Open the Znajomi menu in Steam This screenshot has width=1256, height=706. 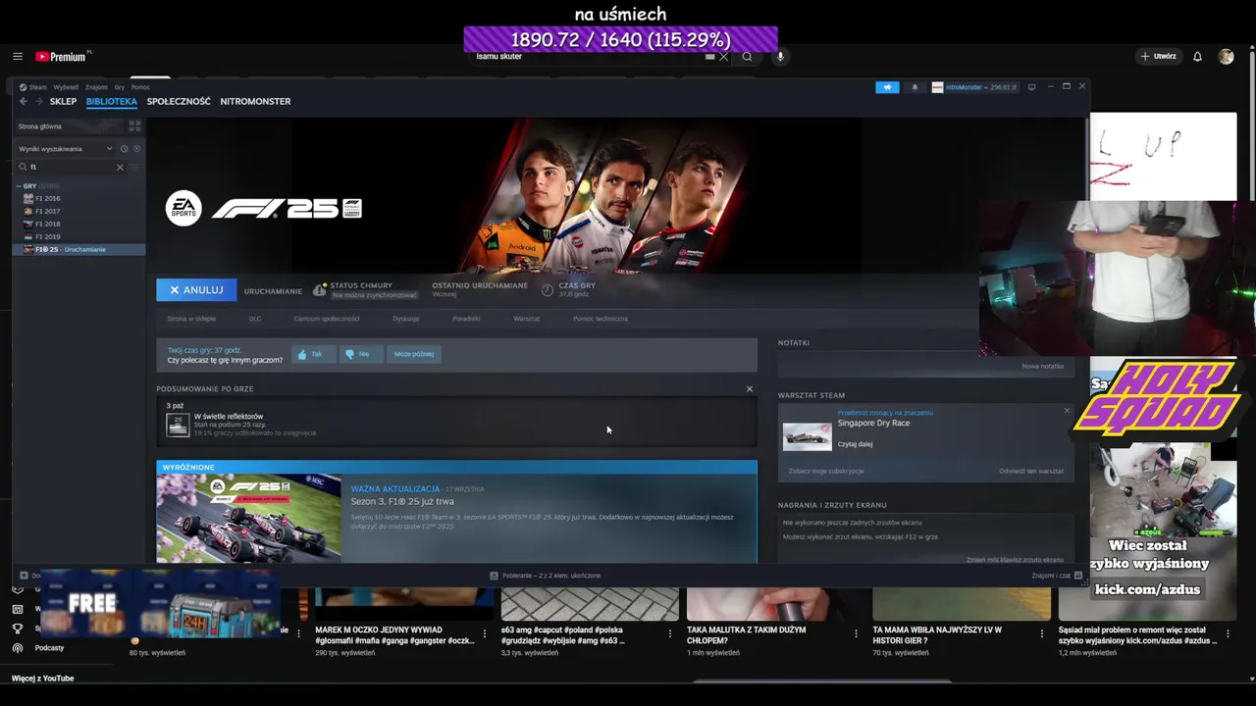coord(96,87)
